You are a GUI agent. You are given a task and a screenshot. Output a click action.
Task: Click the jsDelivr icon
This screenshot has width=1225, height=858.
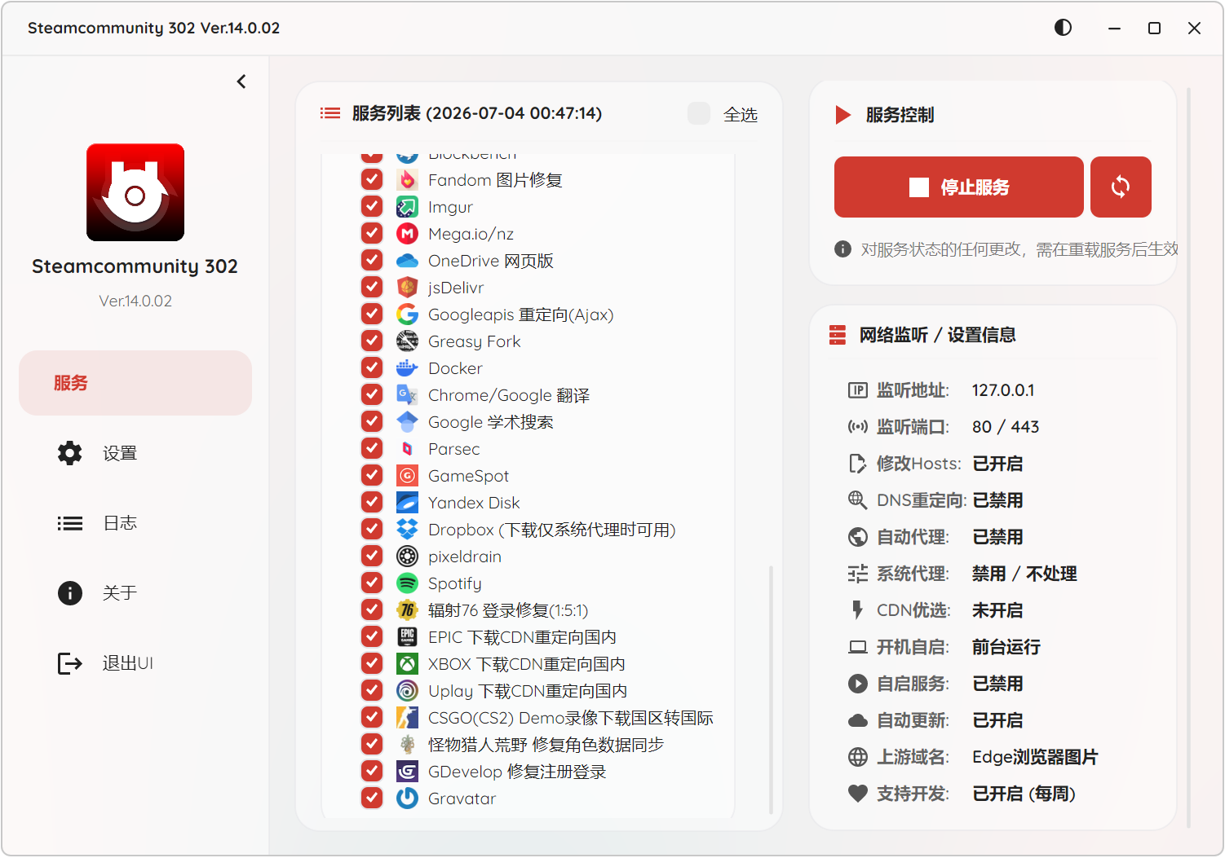tap(407, 288)
